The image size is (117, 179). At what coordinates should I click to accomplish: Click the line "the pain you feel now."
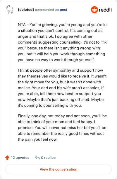point(38,139)
